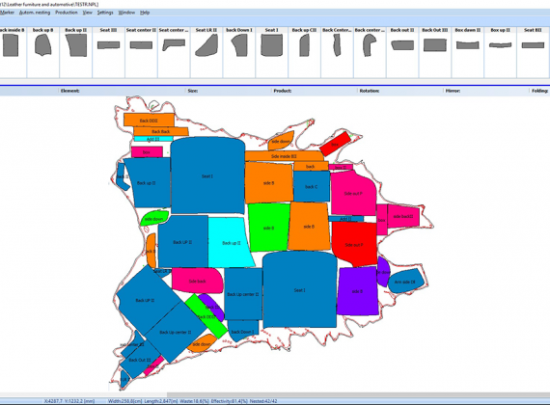Screen dimensions: 550x405
Task: Open the Help menu
Action: click(145, 13)
